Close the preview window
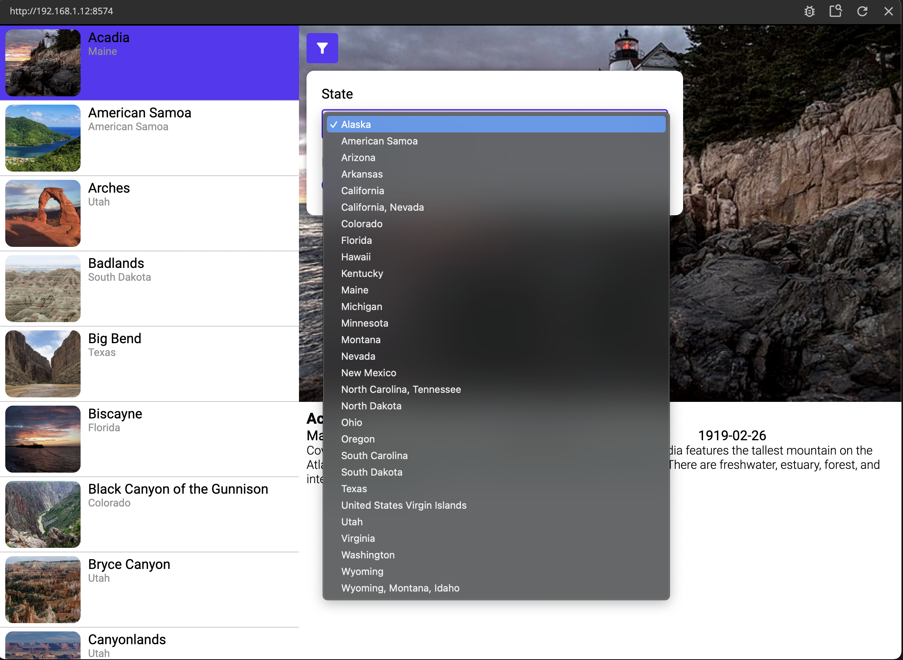The height and width of the screenshot is (660, 903). click(x=888, y=11)
